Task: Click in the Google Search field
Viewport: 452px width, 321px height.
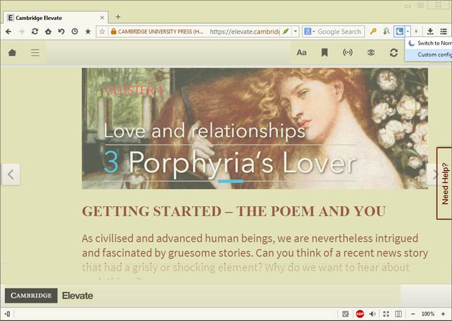Action: pos(339,32)
